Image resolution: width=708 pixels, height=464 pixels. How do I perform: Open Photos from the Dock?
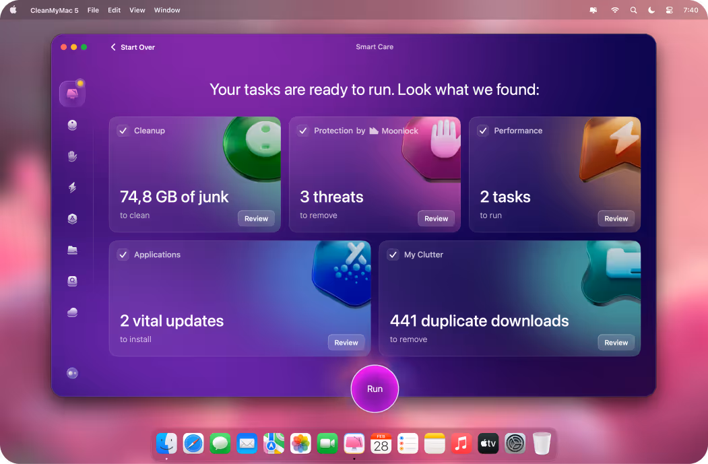point(300,443)
